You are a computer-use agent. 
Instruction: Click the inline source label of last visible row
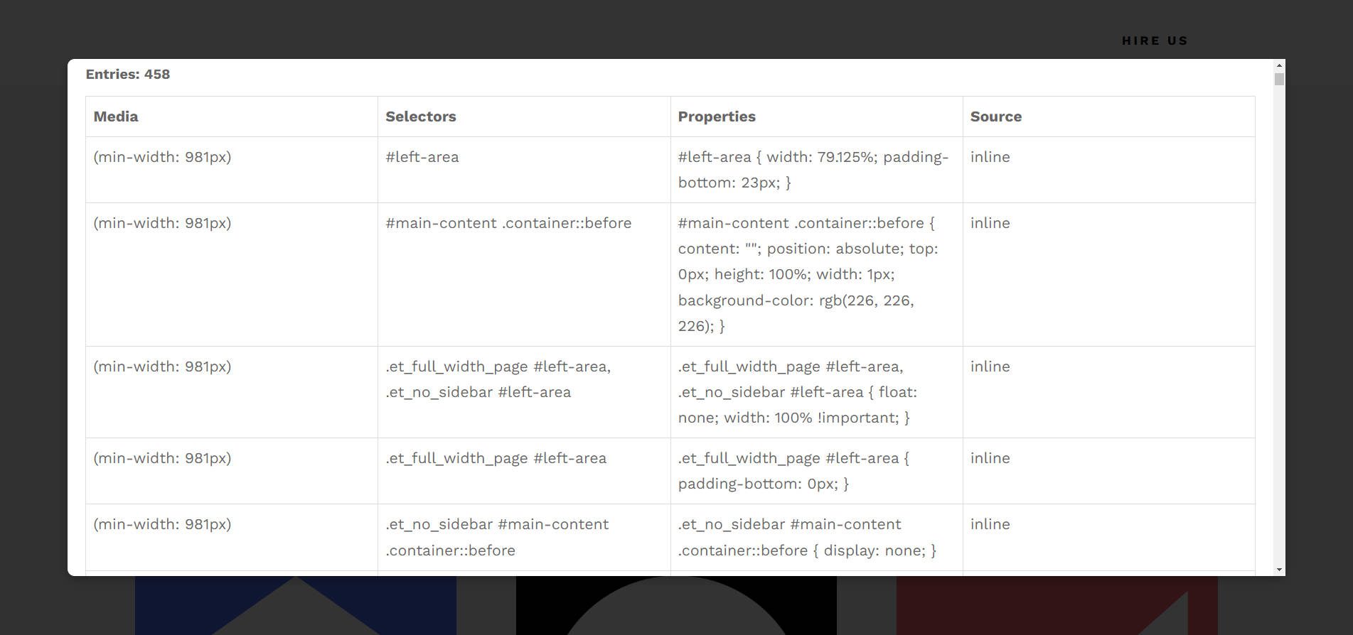pos(990,524)
